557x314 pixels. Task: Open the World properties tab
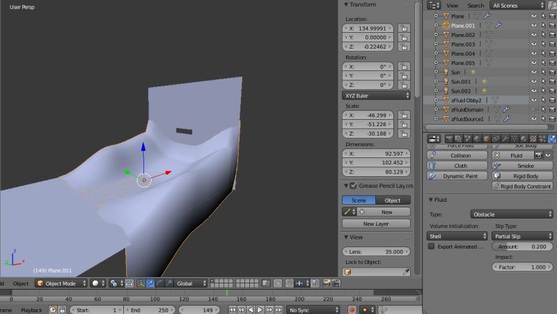[477, 139]
